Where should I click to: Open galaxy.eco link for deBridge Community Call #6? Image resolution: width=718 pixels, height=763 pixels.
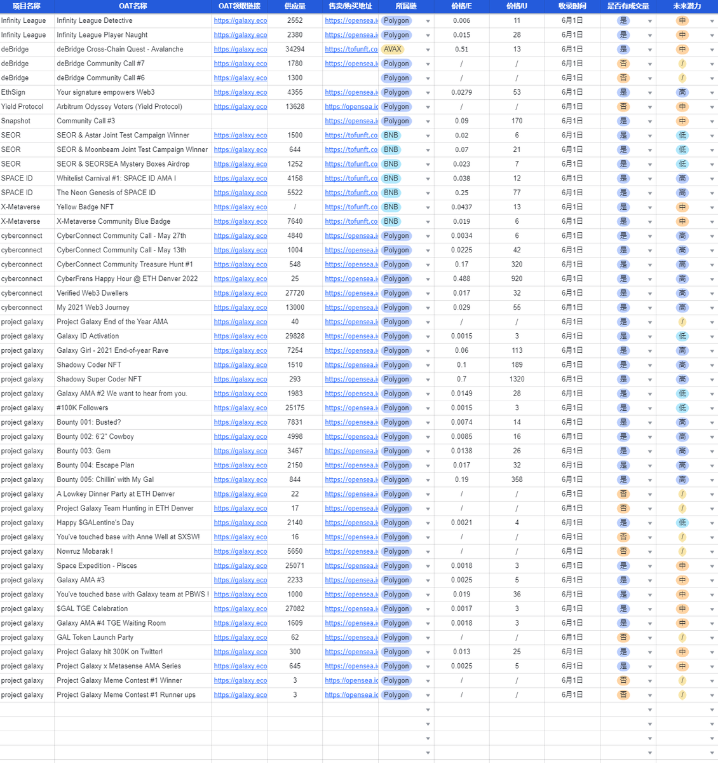point(240,78)
